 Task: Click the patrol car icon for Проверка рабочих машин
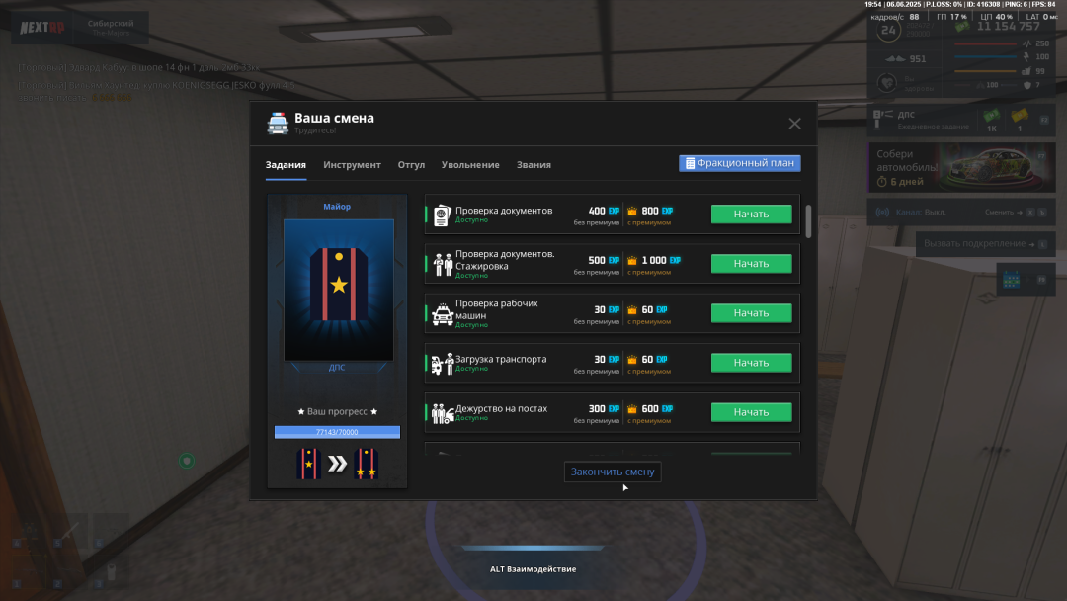pyautogui.click(x=443, y=314)
